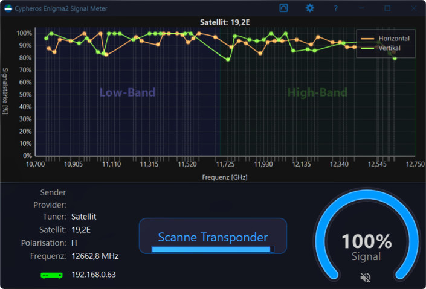
Task: Click the Provider: label
Action: (50, 205)
